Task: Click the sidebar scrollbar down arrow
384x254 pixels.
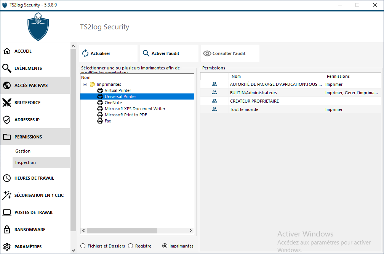Action: pyautogui.click(x=73, y=251)
